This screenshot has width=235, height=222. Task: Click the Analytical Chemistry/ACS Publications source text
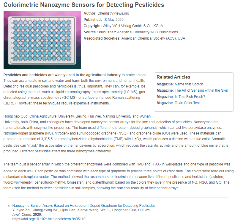[147, 32]
